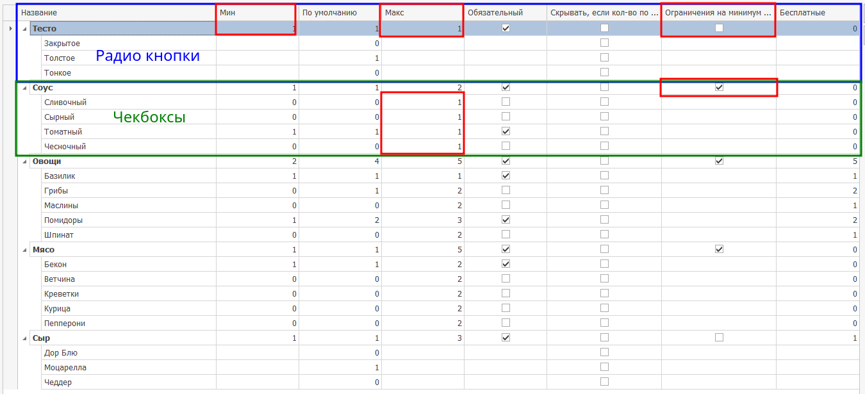This screenshot has height=394, width=865.
Task: Click the По умолчанию column header
Action: (338, 13)
